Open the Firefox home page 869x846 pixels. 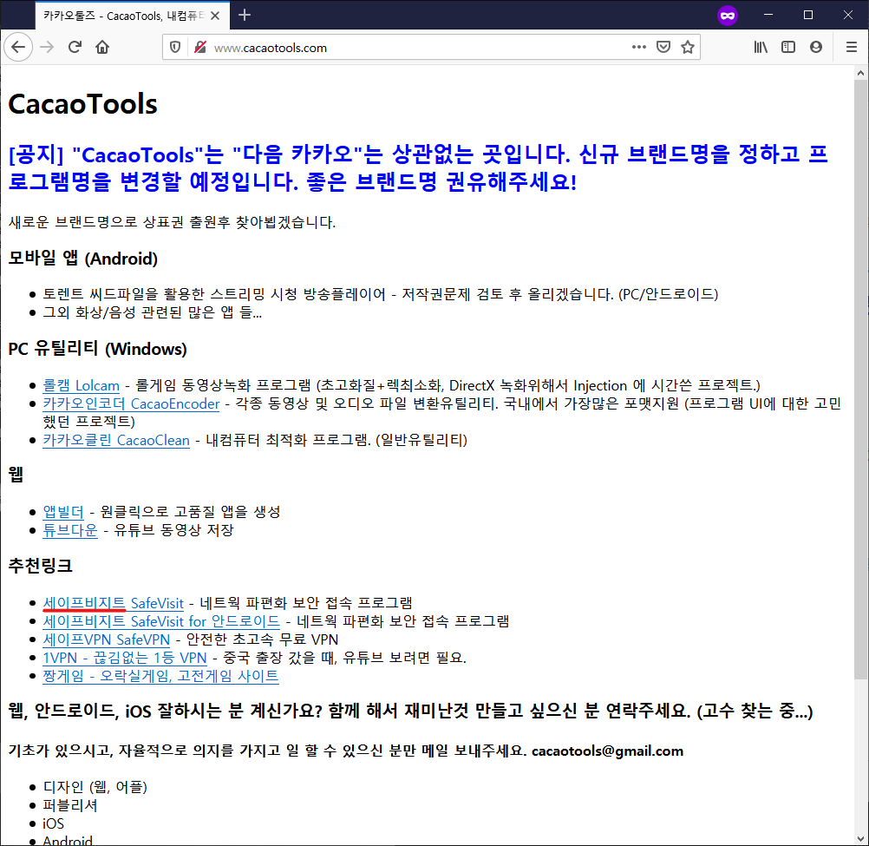pos(102,47)
